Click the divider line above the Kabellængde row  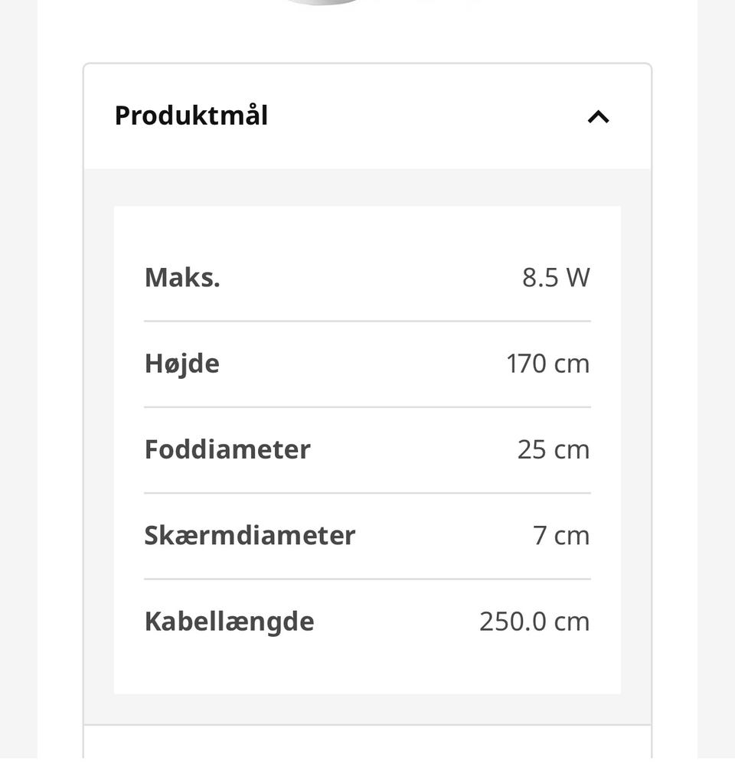point(367,579)
